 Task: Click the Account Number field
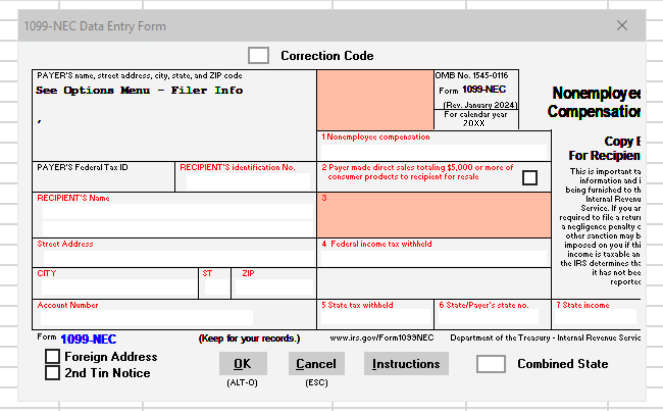click(x=147, y=317)
